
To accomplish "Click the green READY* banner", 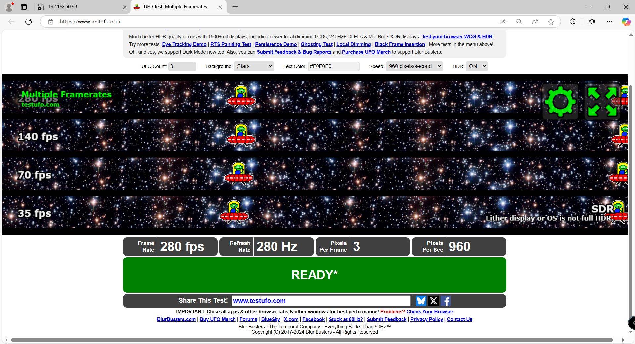I will pos(315,275).
